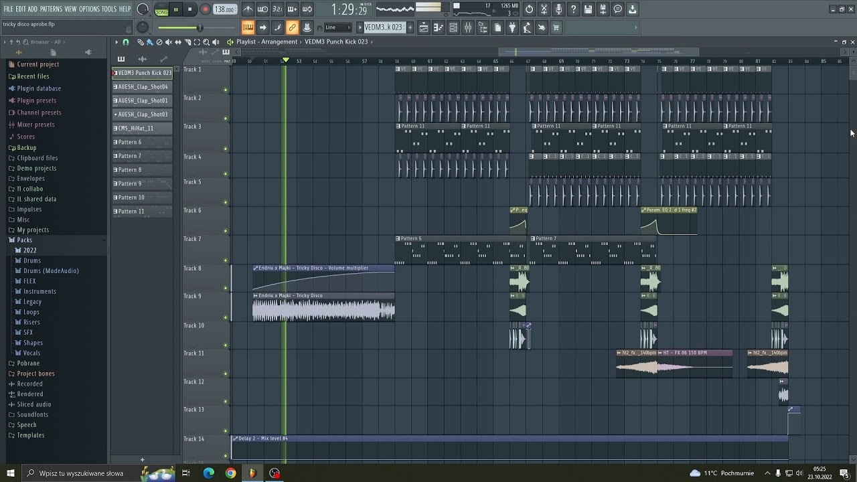Mute Track 11 with its green LED
Viewport: 857px width, 482px height.
point(226,374)
